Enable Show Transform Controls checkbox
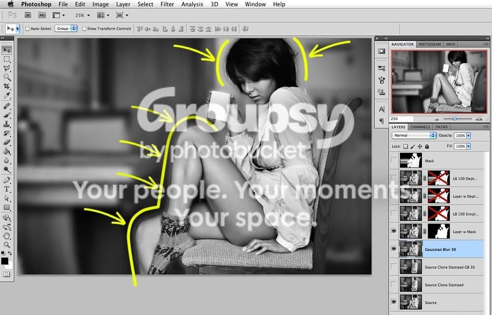This screenshot has width=492, height=315. pyautogui.click(x=84, y=29)
